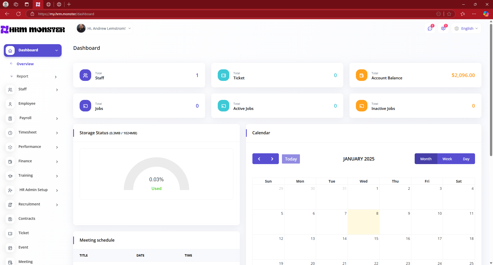Expand the Report submenu arrow
The width and height of the screenshot is (493, 265).
[56, 77]
